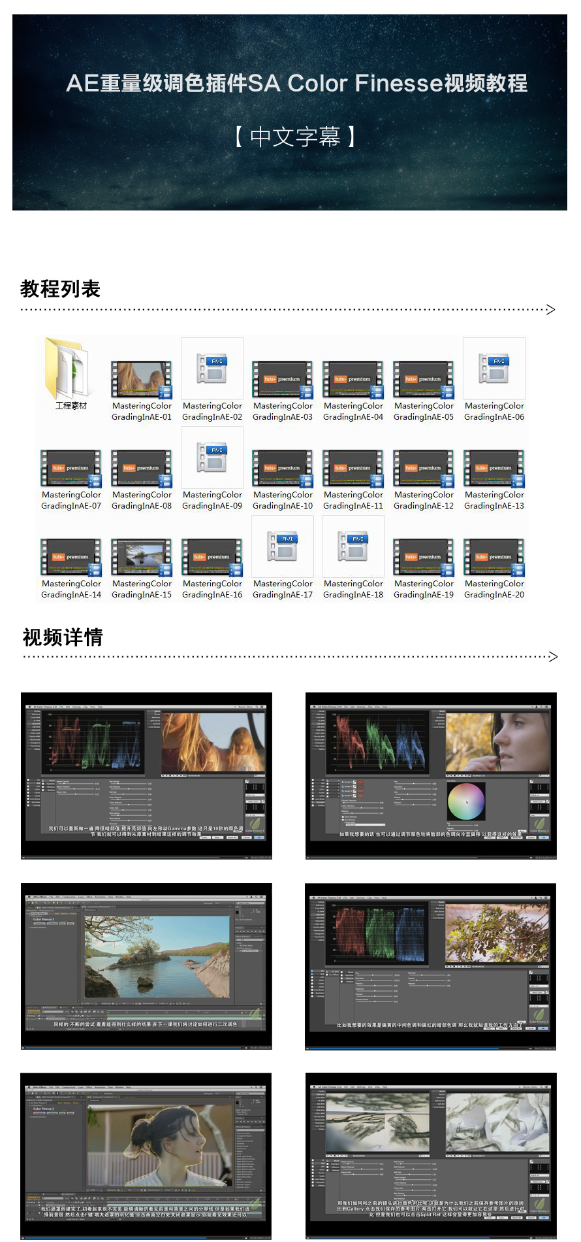581x1242 pixels.
Task: Open video file MasteringColorGradingInAE-05
Action: coord(424,380)
